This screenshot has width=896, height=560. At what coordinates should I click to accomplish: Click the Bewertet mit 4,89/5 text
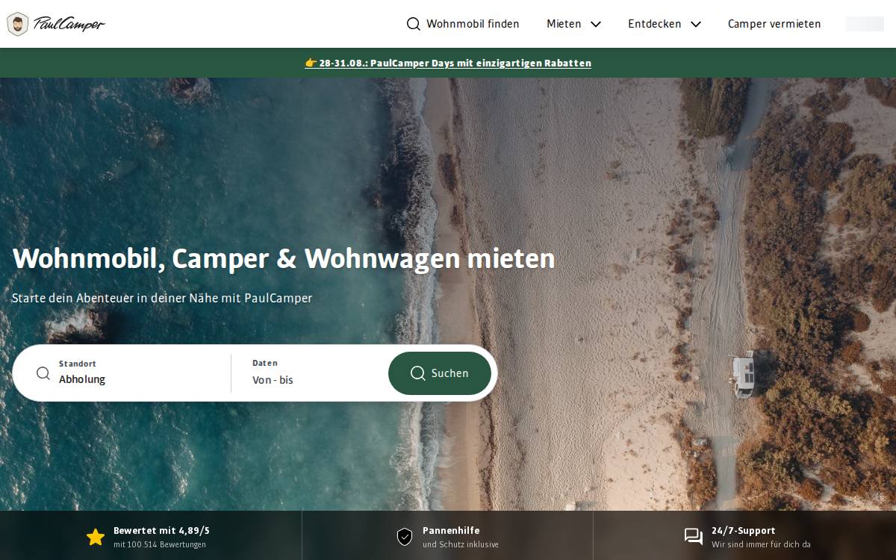coord(161,531)
